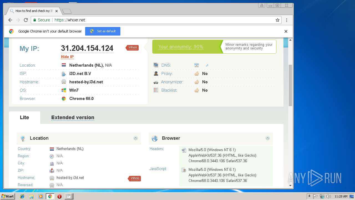Click the volume icon in system tray
The height and width of the screenshot is (200, 355).
329,196
